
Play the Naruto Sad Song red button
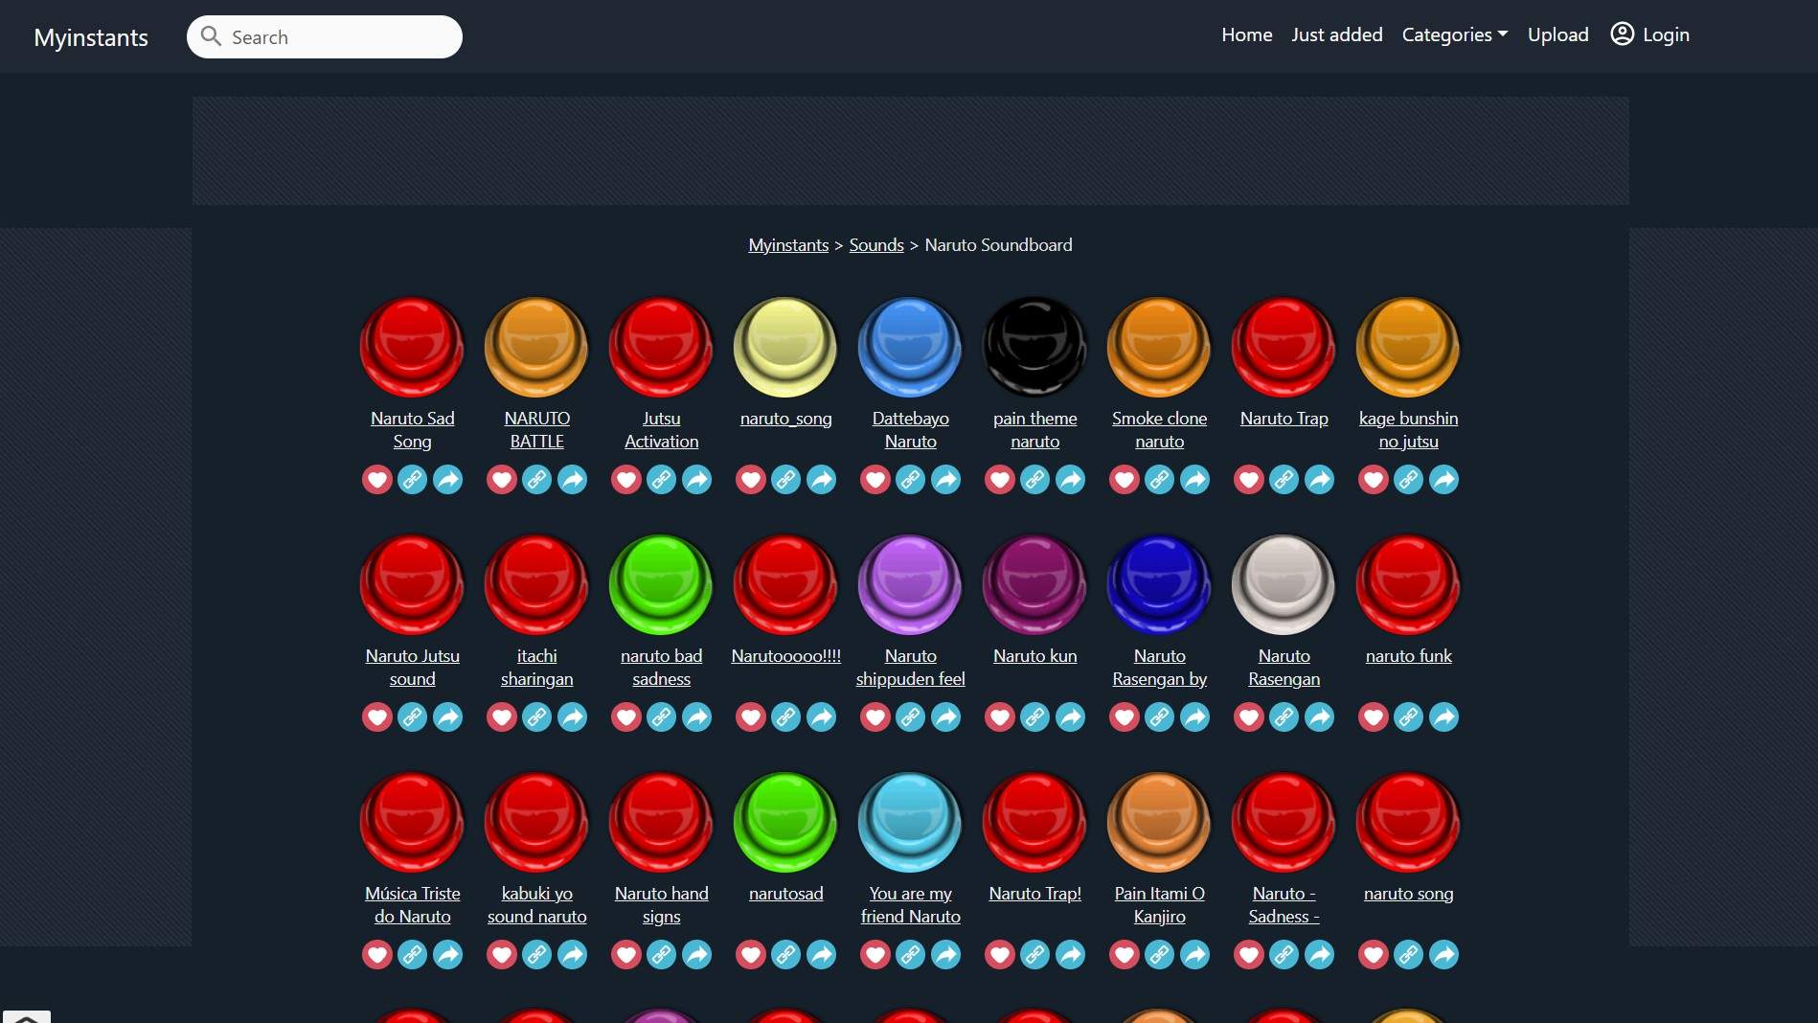tap(412, 347)
